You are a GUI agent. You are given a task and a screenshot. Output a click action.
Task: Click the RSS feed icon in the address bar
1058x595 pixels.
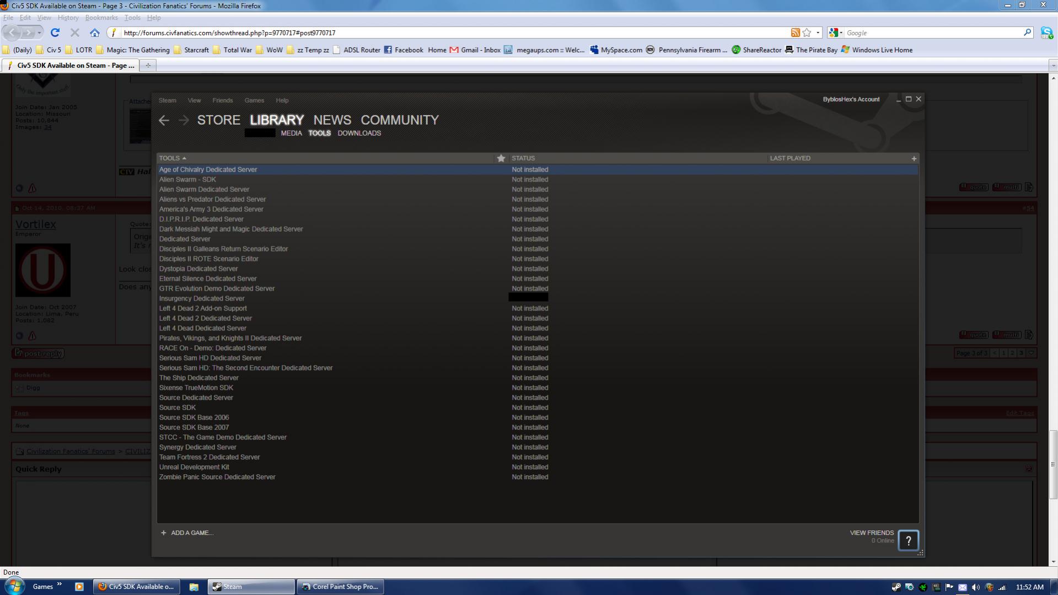pyautogui.click(x=795, y=33)
